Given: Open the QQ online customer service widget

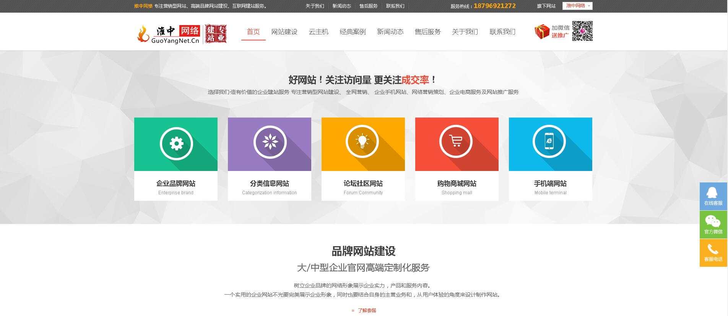Looking at the screenshot, I should coord(713,196).
